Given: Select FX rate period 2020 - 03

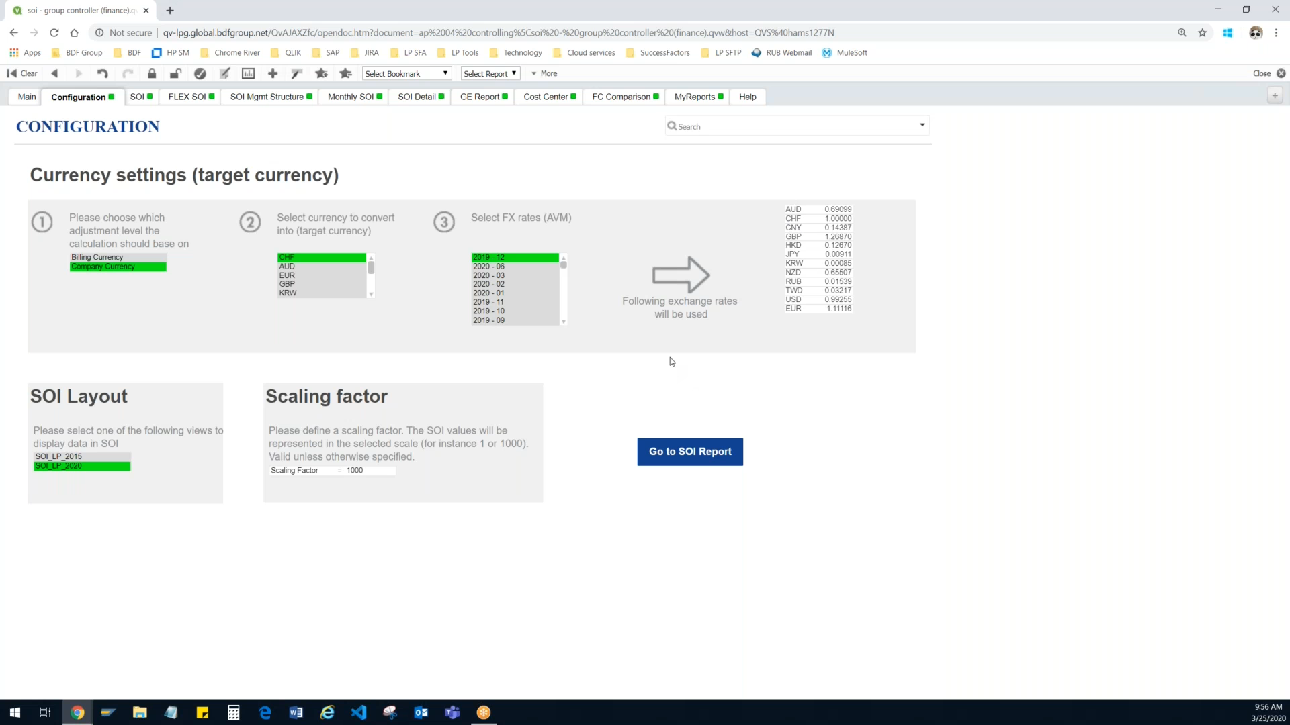Looking at the screenshot, I should 515,275.
